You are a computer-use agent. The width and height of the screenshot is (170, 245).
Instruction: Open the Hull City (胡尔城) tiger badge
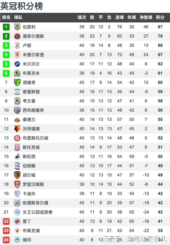click(x=17, y=175)
